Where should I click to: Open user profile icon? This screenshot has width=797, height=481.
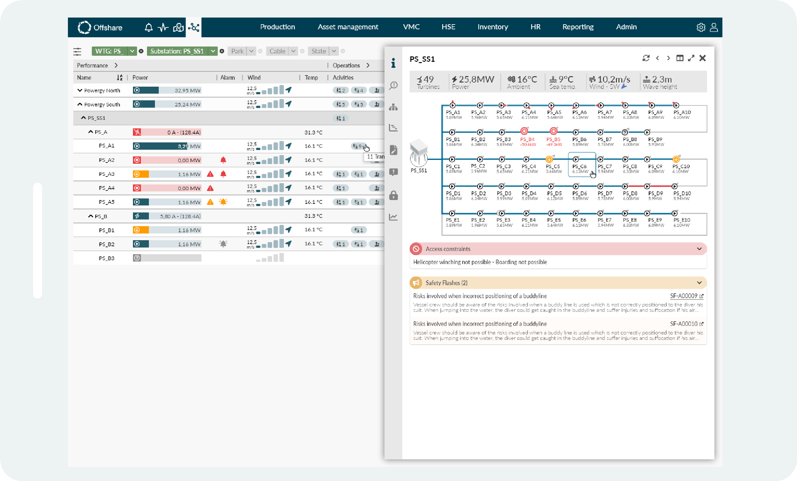[x=714, y=27]
